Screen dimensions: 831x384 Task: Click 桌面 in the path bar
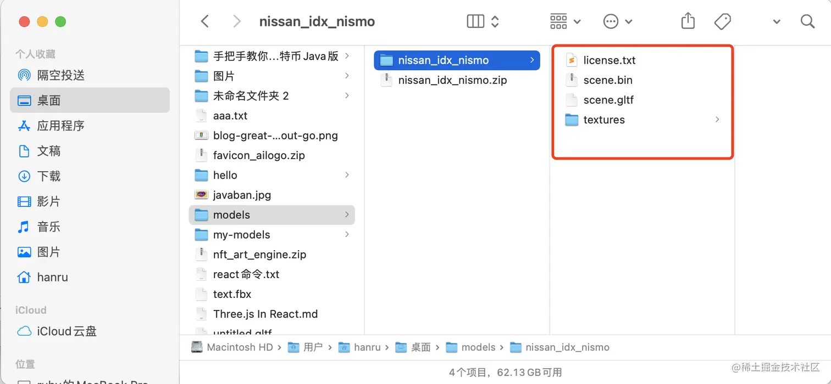point(414,347)
